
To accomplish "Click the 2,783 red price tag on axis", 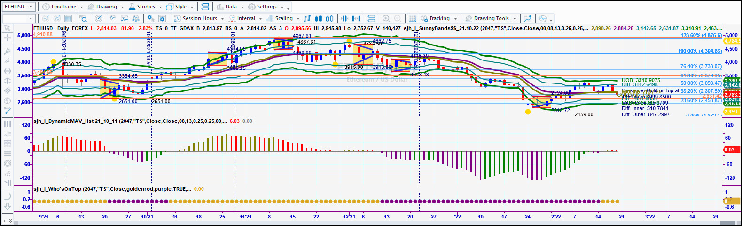I will point(732,95).
